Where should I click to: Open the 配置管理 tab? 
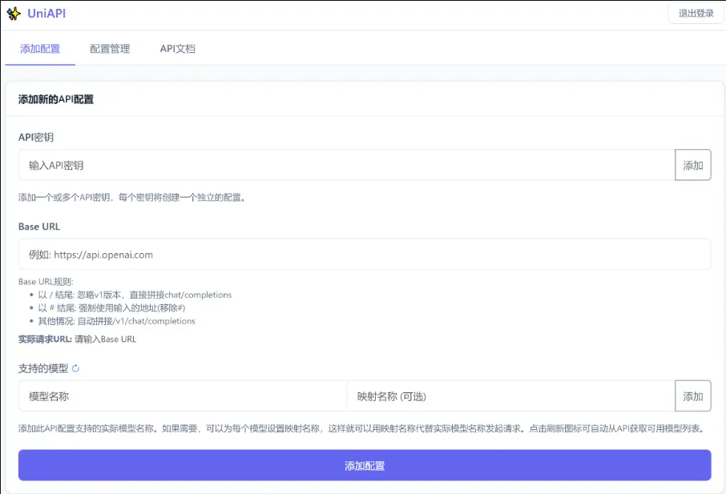[110, 49]
